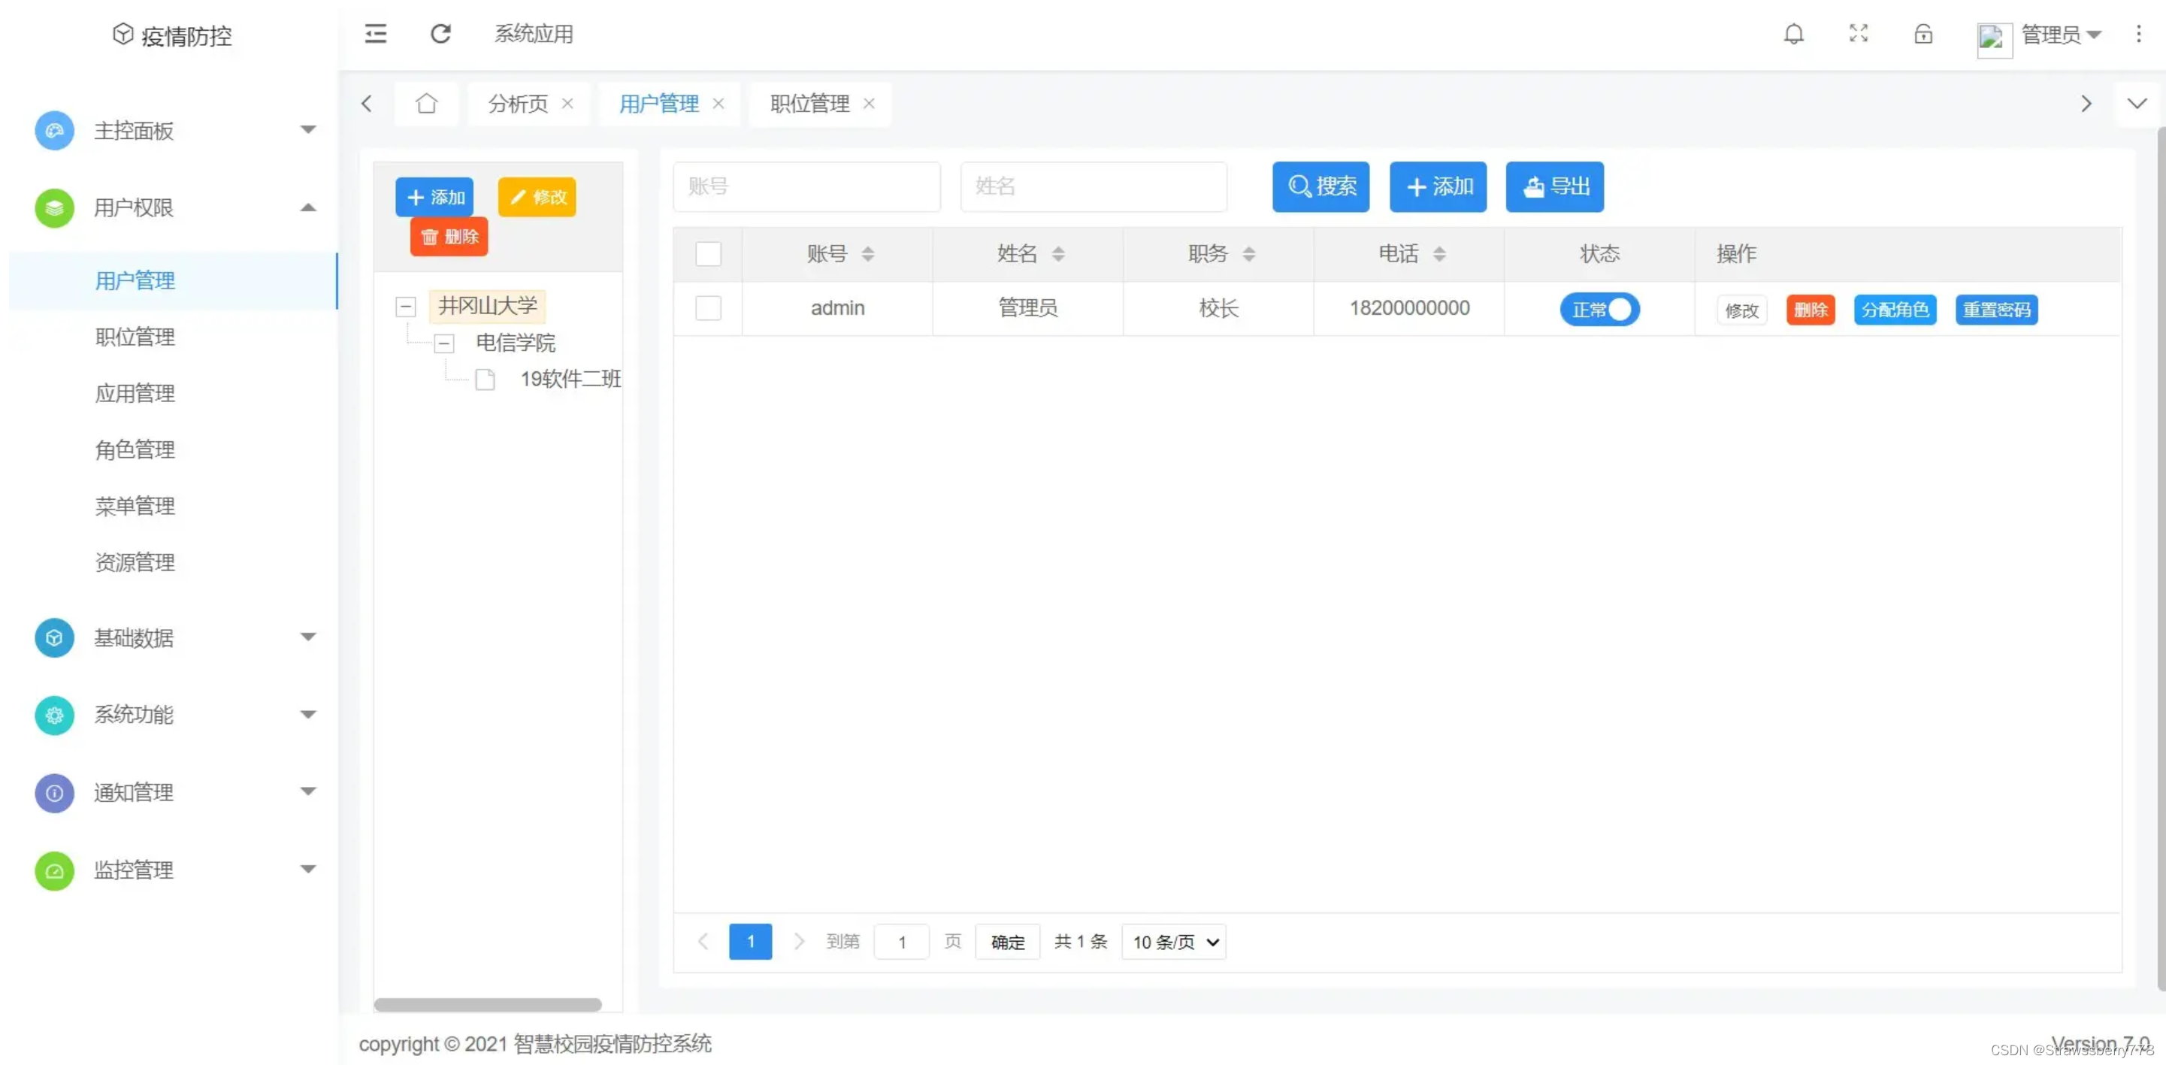Open the 管理员 user dropdown

pos(2061,35)
